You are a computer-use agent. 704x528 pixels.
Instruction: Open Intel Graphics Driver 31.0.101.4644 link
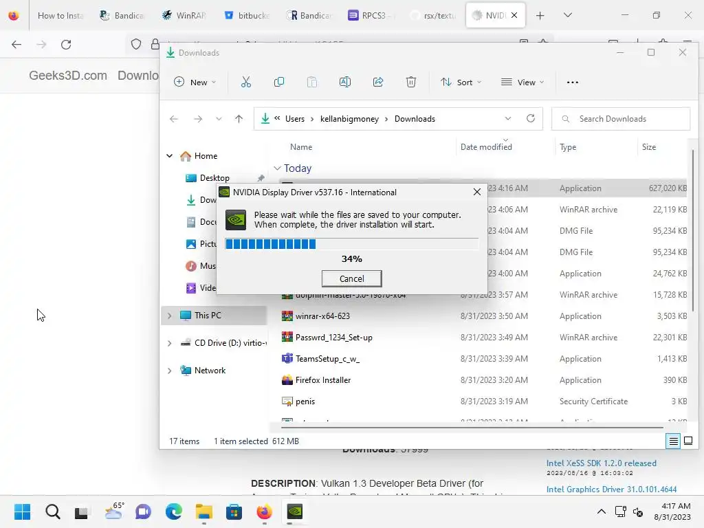611,489
